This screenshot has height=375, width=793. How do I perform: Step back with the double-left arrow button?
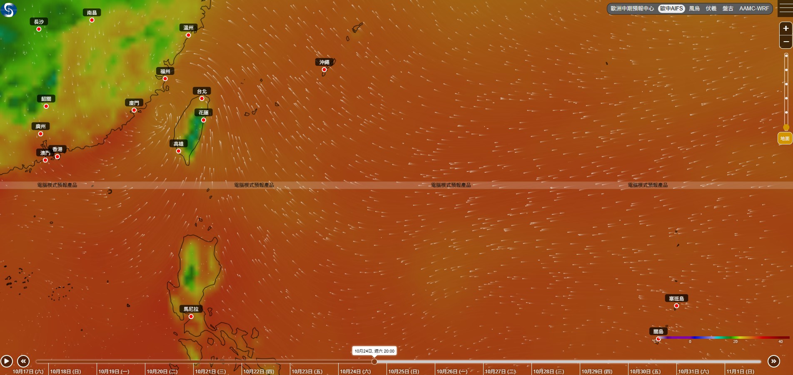(23, 361)
